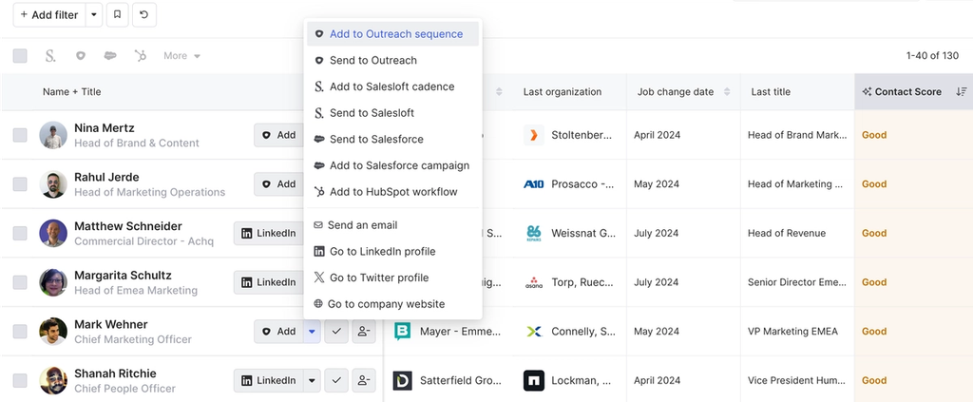The height and width of the screenshot is (402, 973).
Task: Click LinkedIn button for Matthew Schneider
Action: [x=269, y=233]
